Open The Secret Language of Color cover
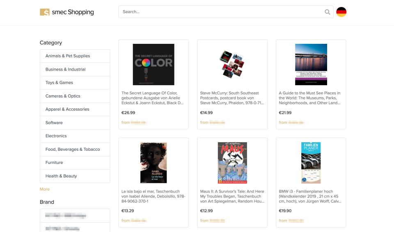Screen dimensions: 394x232 tap(153, 64)
